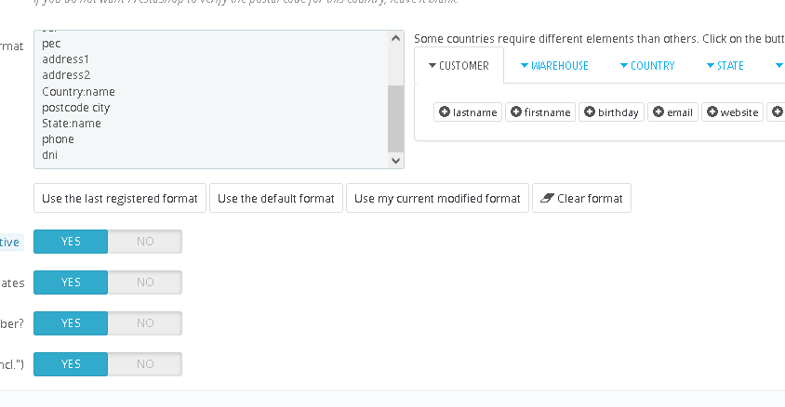Click the up arrow of the address format scrollbar
This screenshot has width=785, height=407.
tap(395, 38)
